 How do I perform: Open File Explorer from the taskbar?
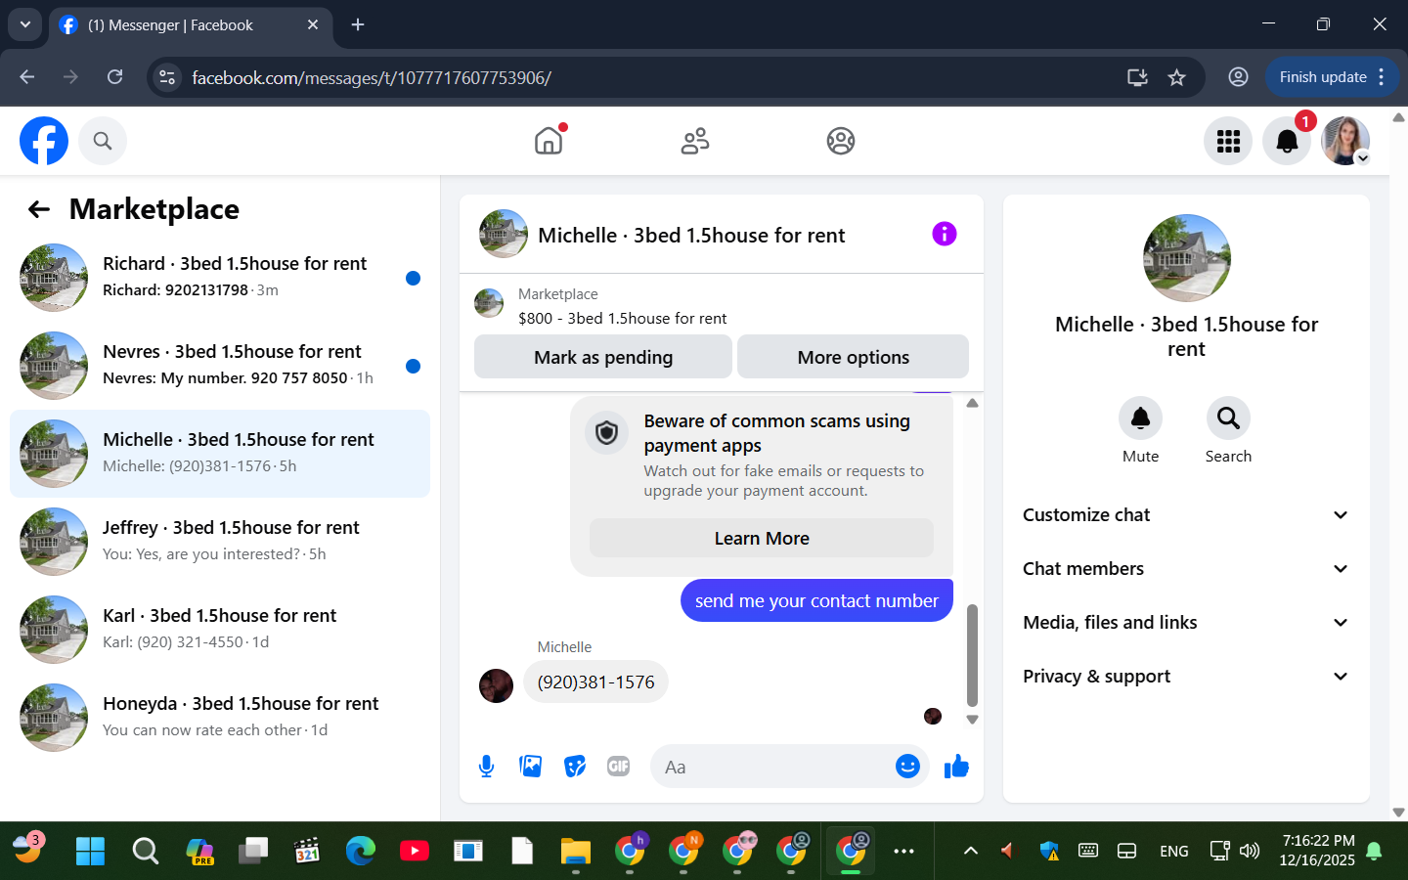point(576,851)
